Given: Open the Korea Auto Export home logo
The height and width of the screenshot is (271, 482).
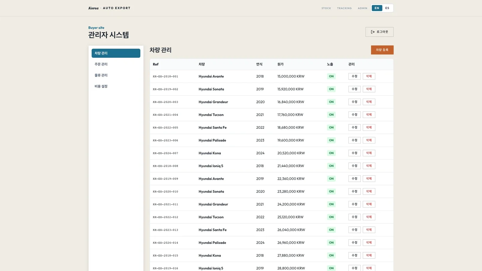Looking at the screenshot, I should pyautogui.click(x=109, y=8).
